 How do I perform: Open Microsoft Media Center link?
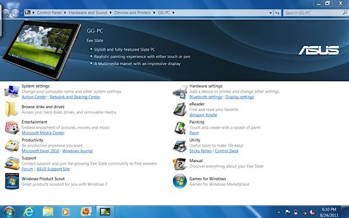click(x=43, y=133)
